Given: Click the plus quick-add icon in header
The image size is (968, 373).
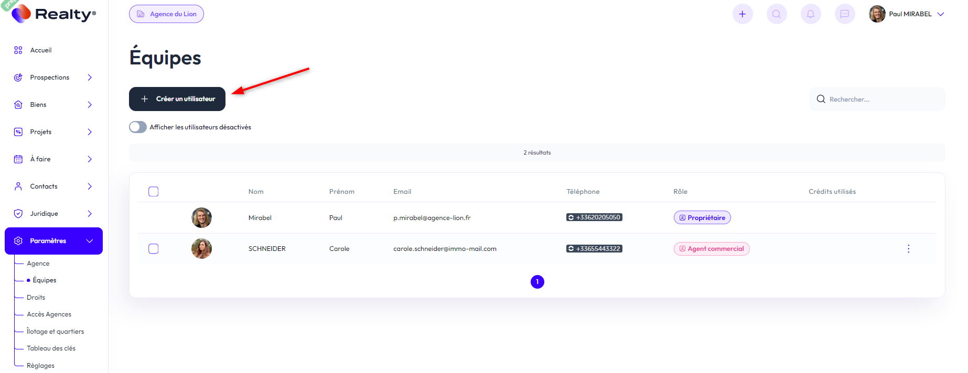Looking at the screenshot, I should [x=742, y=14].
